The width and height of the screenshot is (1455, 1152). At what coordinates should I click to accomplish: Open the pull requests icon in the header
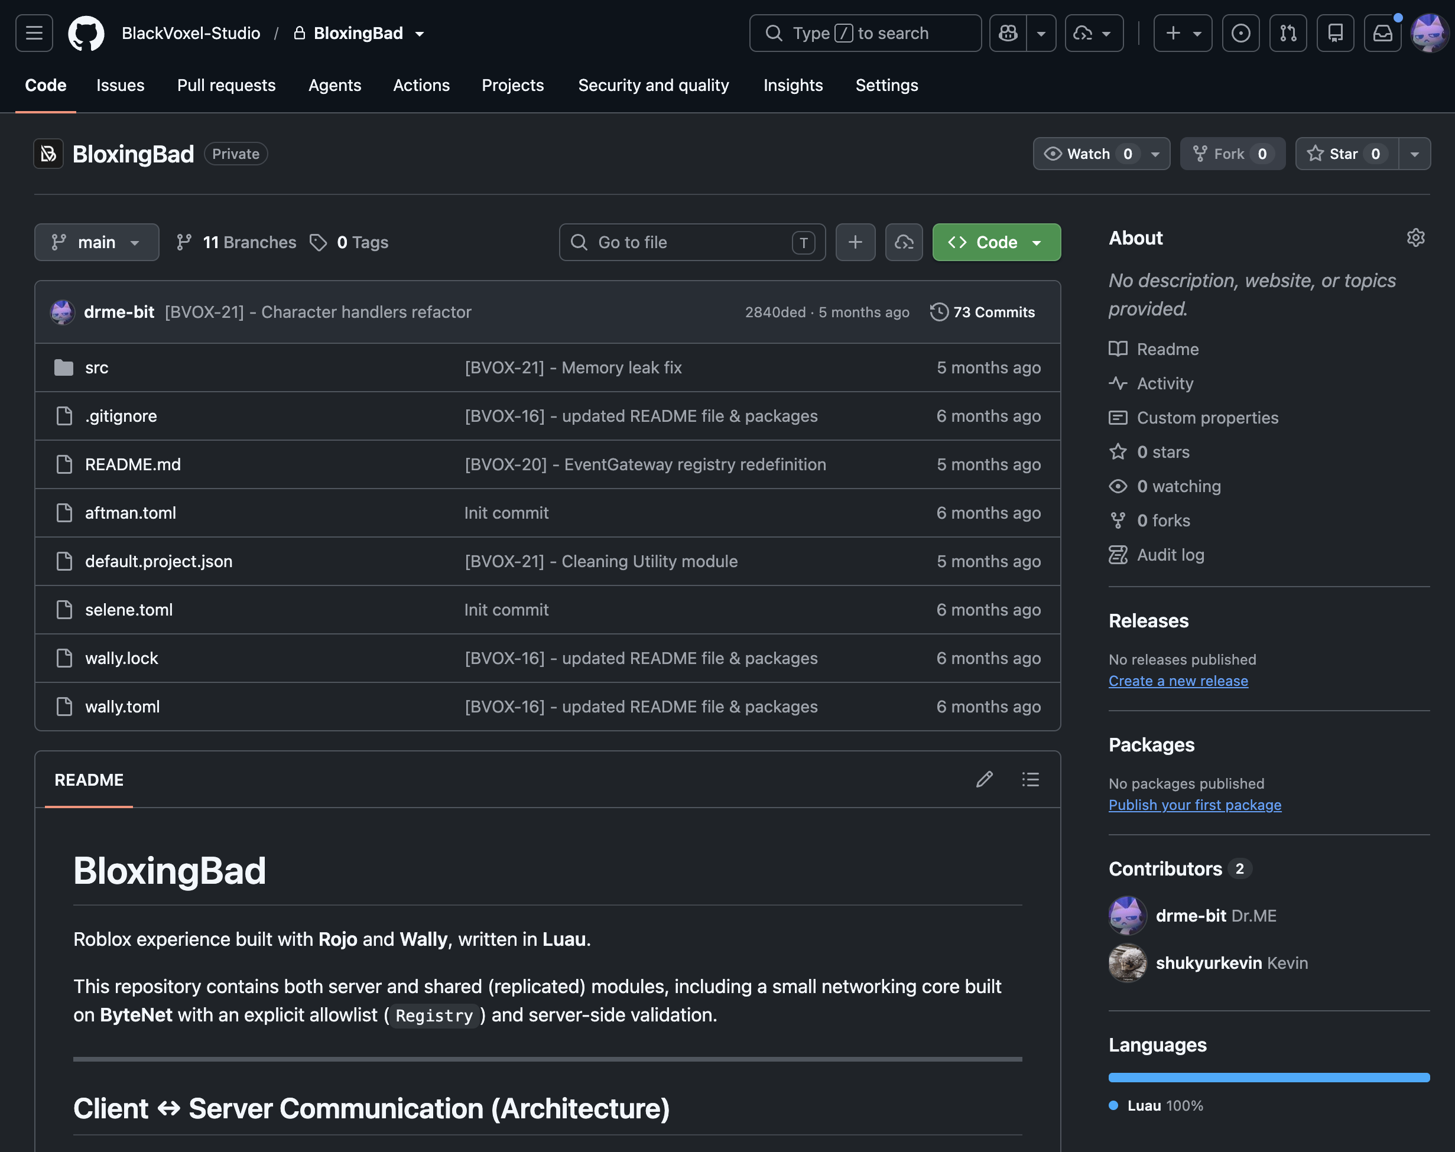(1288, 33)
